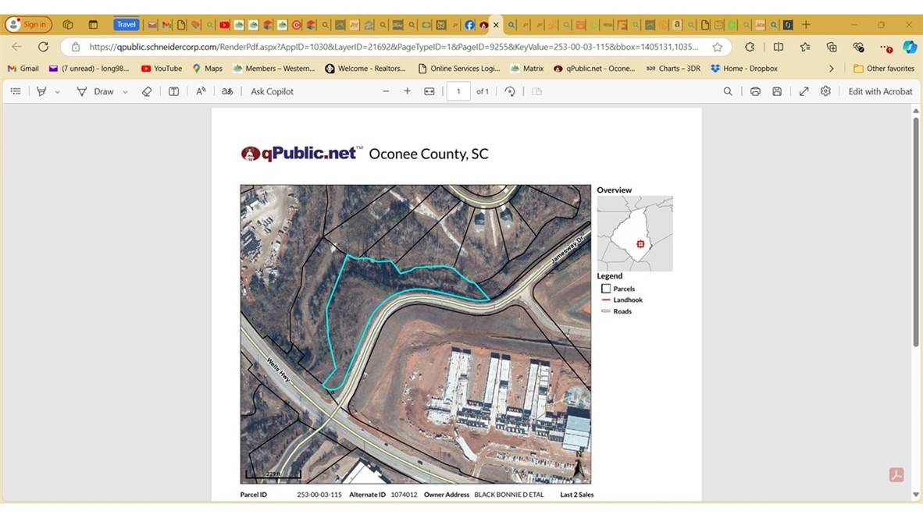Viewport: 923px width, 518px height.
Task: Switch to the Facebook browser tab
Action: tap(469, 25)
